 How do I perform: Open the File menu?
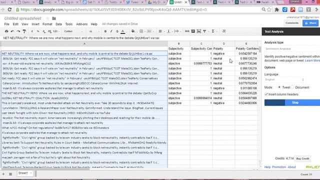[x=6, y=24]
